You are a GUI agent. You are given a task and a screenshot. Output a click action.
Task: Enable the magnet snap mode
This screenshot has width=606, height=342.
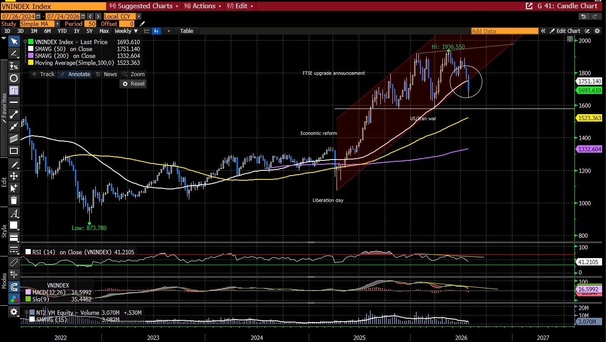14,287
